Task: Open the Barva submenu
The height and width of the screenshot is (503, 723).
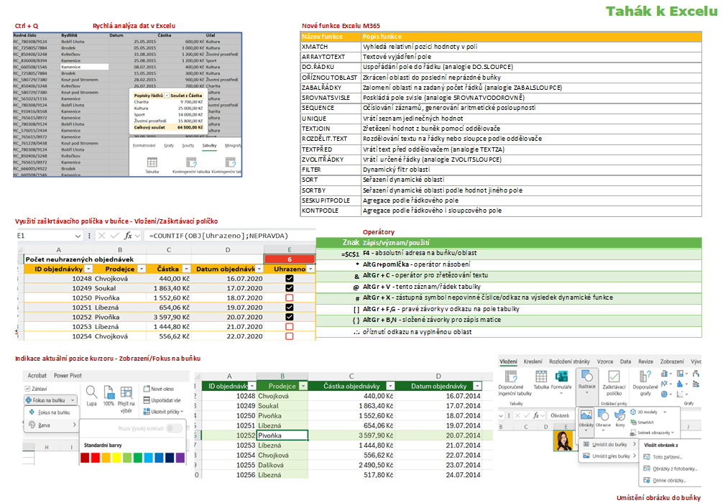Action: coord(52,425)
